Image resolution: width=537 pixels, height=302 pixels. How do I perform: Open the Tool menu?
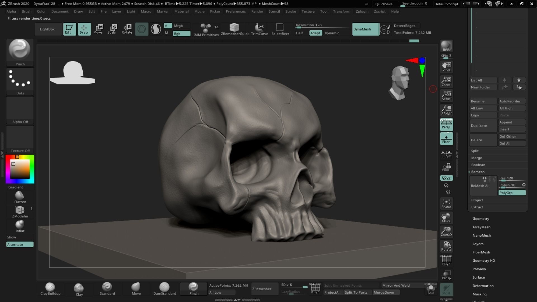pyautogui.click(x=324, y=11)
